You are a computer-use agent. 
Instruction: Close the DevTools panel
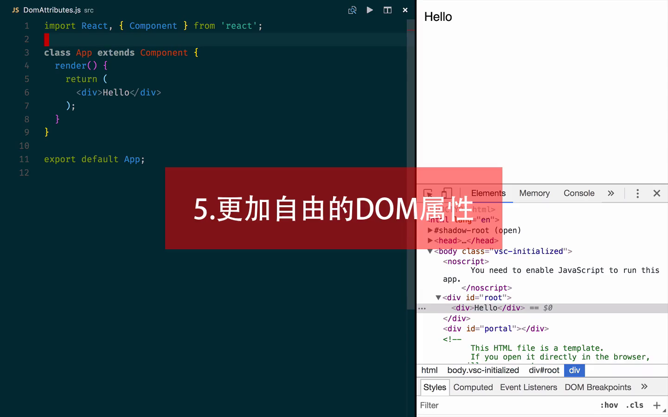click(656, 193)
